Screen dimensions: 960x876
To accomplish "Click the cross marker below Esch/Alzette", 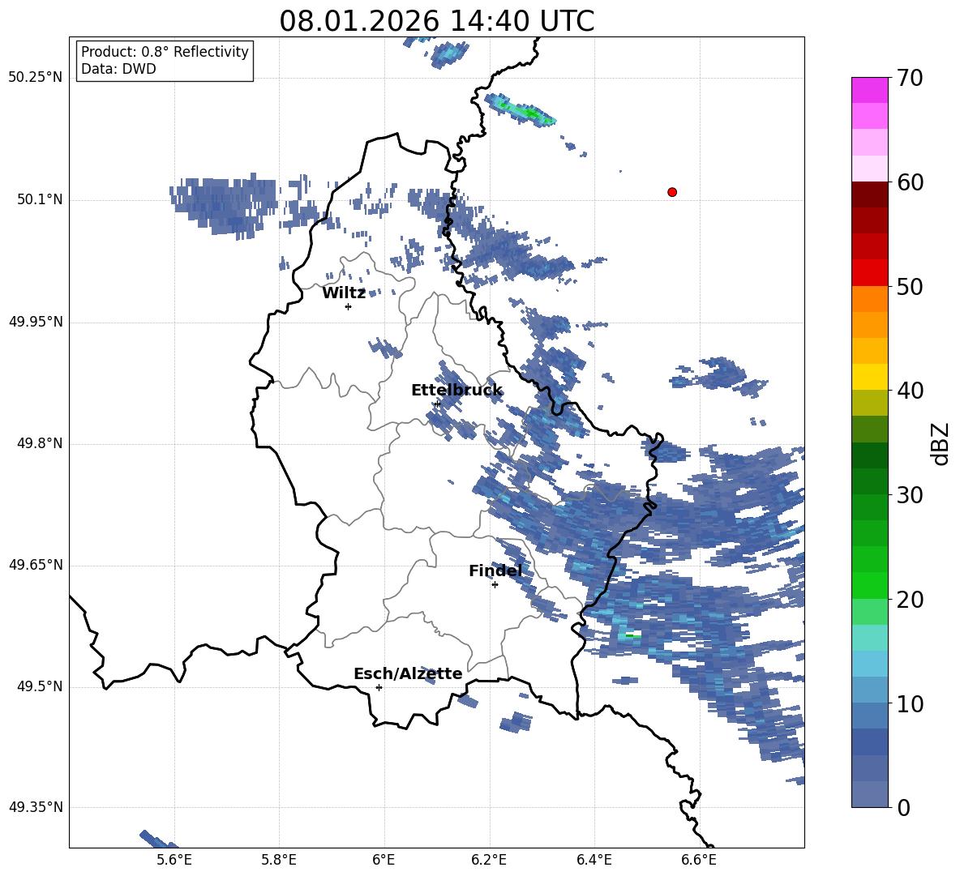I will (379, 687).
